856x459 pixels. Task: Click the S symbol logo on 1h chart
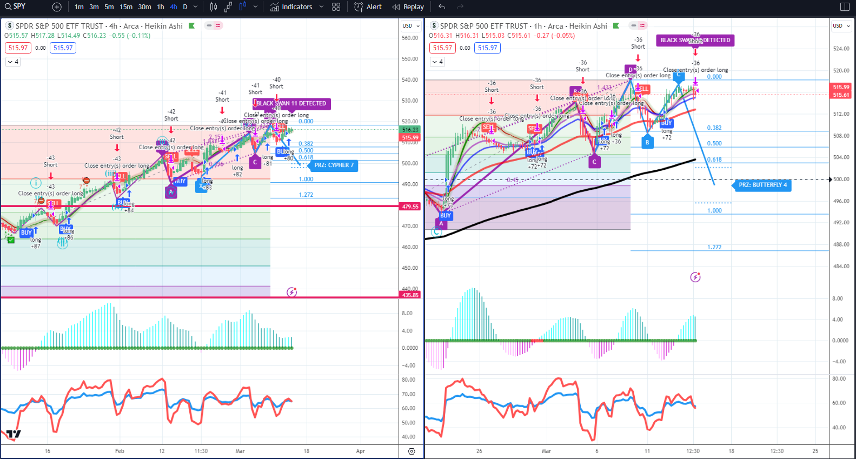tap(434, 26)
